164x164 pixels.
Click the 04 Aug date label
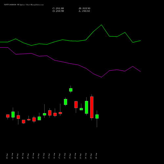[12, 156]
